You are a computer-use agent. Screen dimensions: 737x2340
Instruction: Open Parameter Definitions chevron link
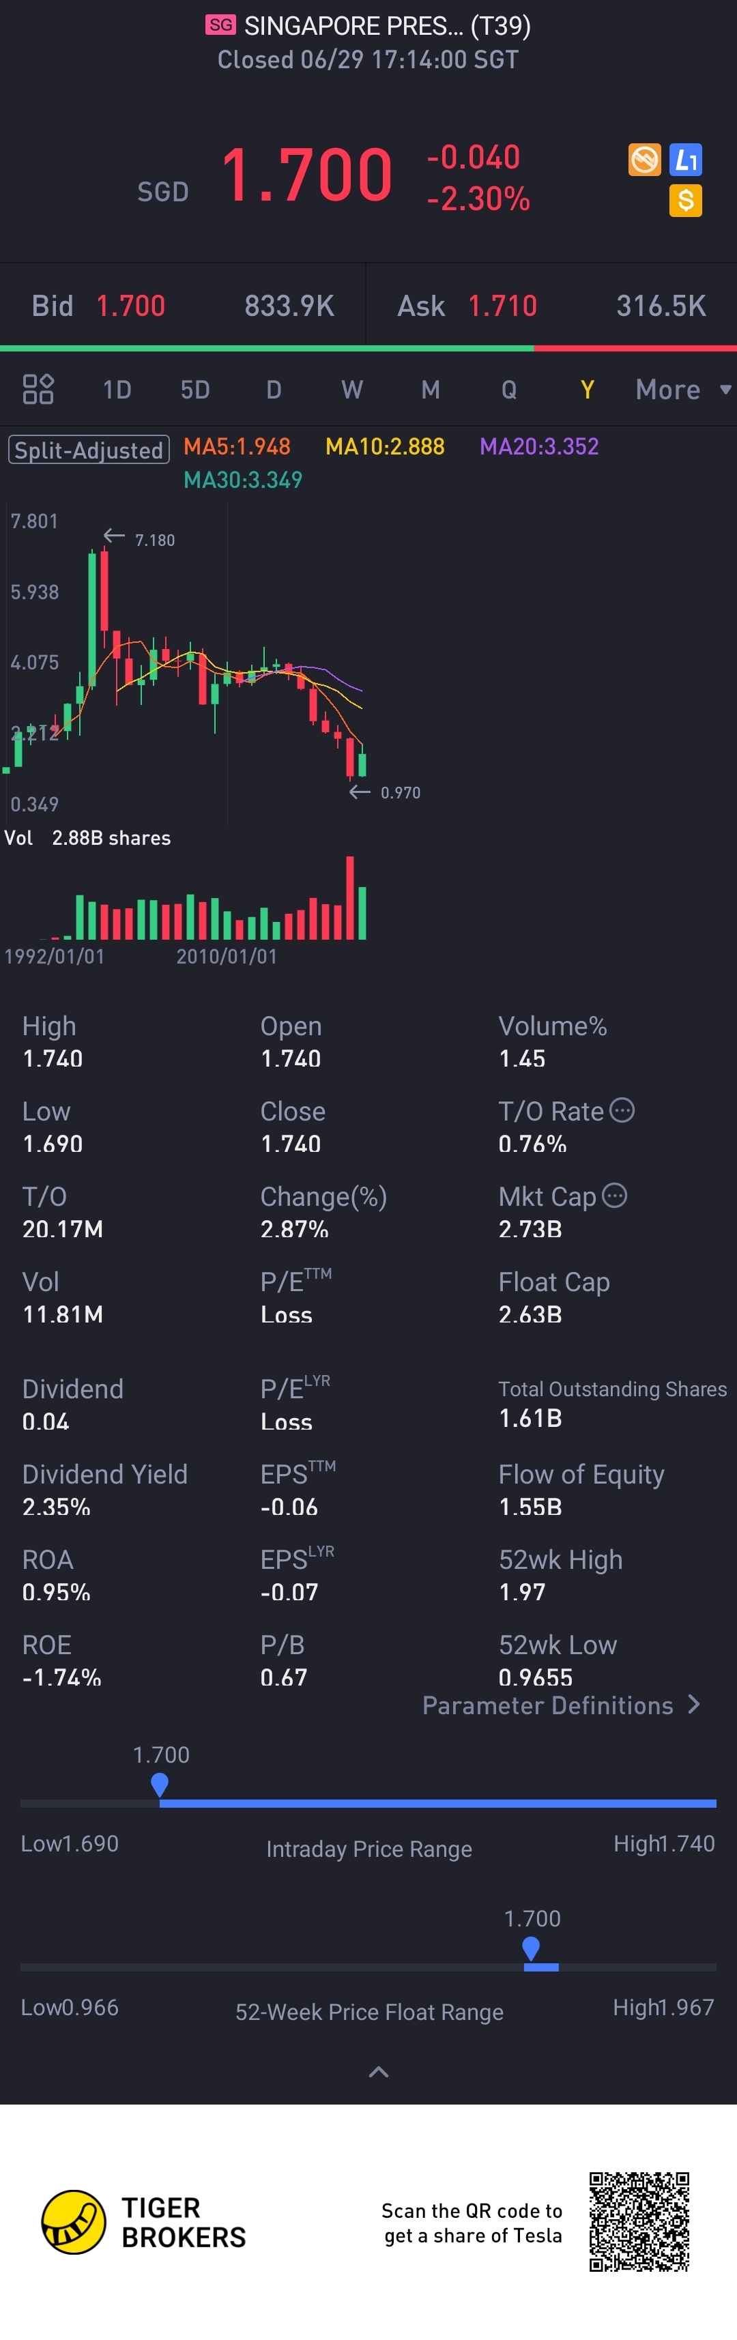coord(561,1705)
